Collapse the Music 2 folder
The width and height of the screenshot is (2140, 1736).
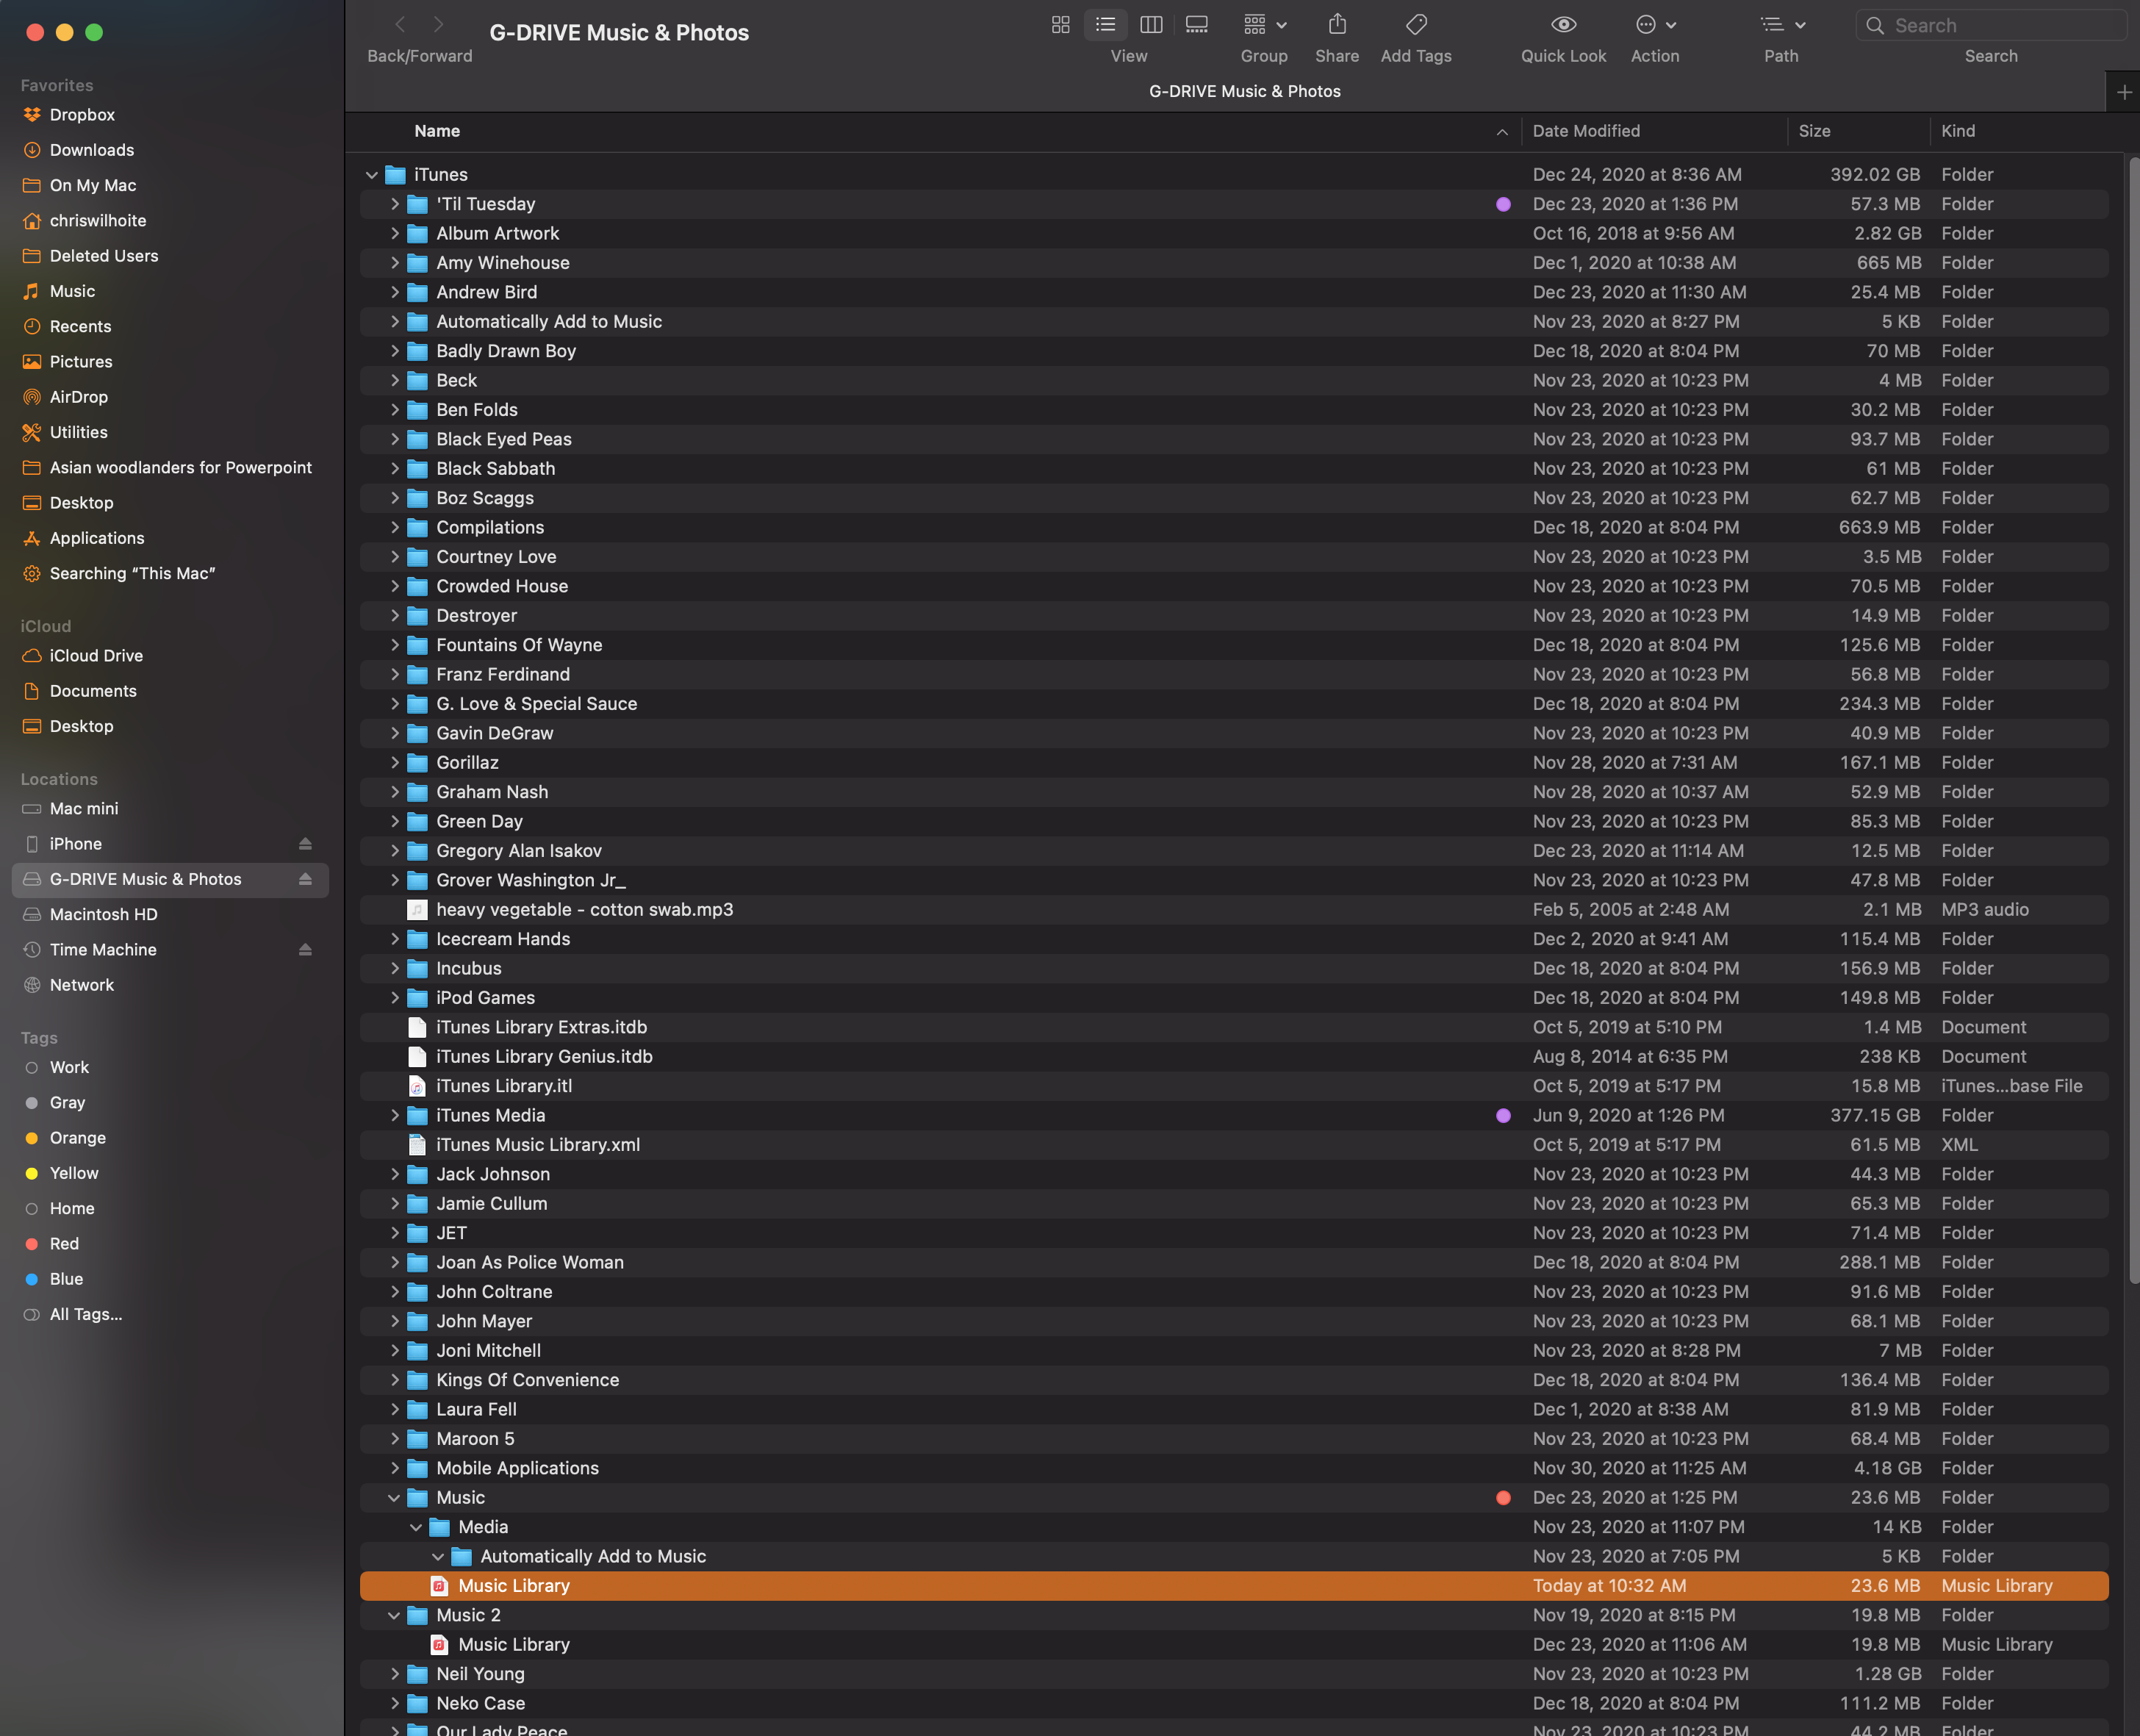pyautogui.click(x=393, y=1615)
